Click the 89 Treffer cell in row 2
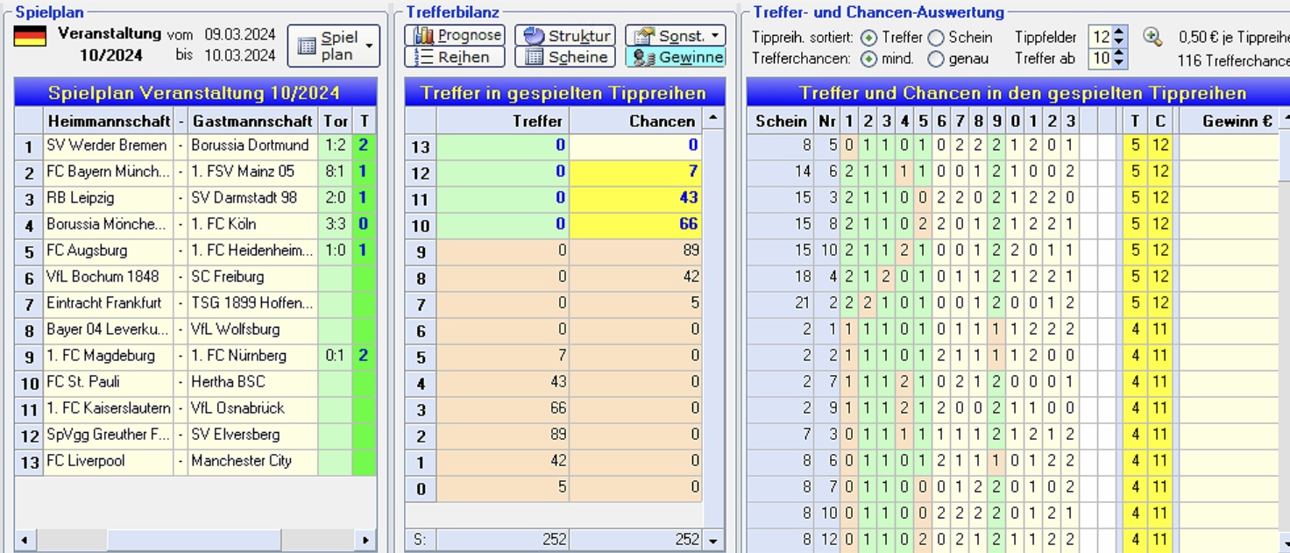This screenshot has height=553, width=1290. (503, 436)
